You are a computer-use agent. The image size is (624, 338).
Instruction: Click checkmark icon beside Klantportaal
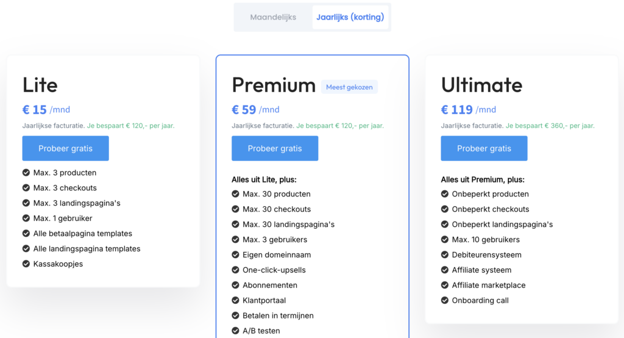[x=236, y=301]
